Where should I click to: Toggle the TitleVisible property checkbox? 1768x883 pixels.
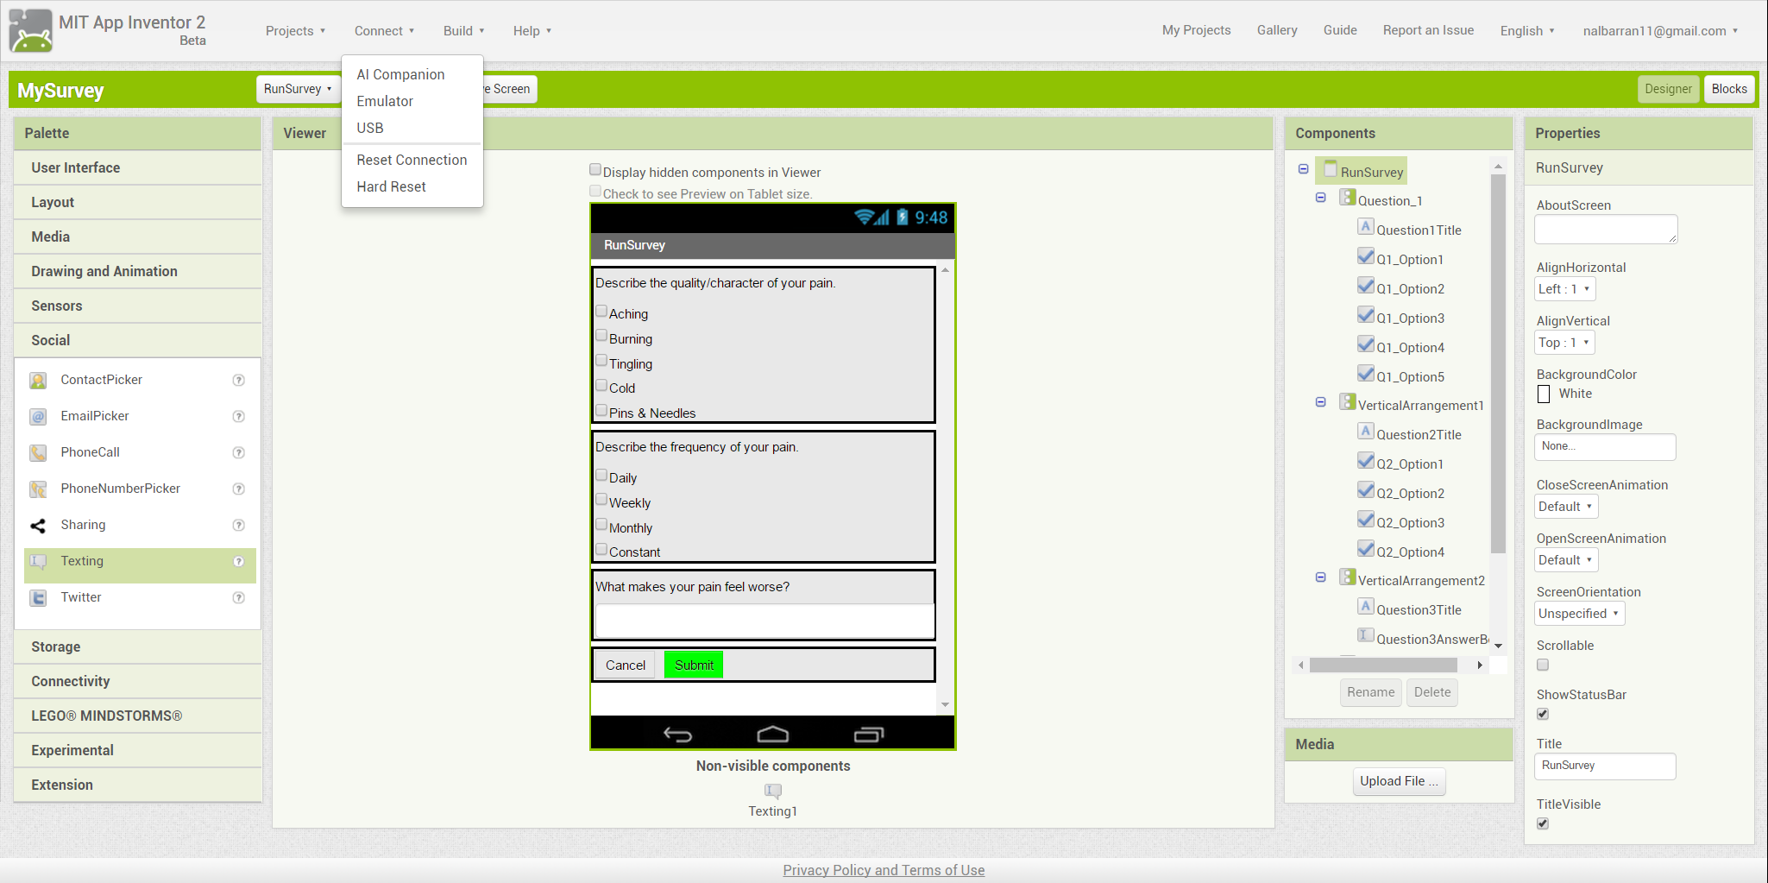[x=1543, y=823]
